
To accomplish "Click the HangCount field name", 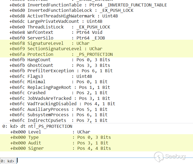I will click(x=39, y=60).
